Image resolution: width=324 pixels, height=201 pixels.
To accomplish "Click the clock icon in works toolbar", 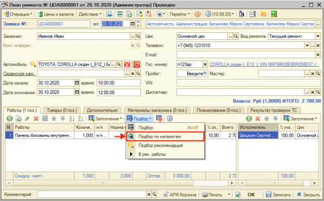I will [170, 119].
